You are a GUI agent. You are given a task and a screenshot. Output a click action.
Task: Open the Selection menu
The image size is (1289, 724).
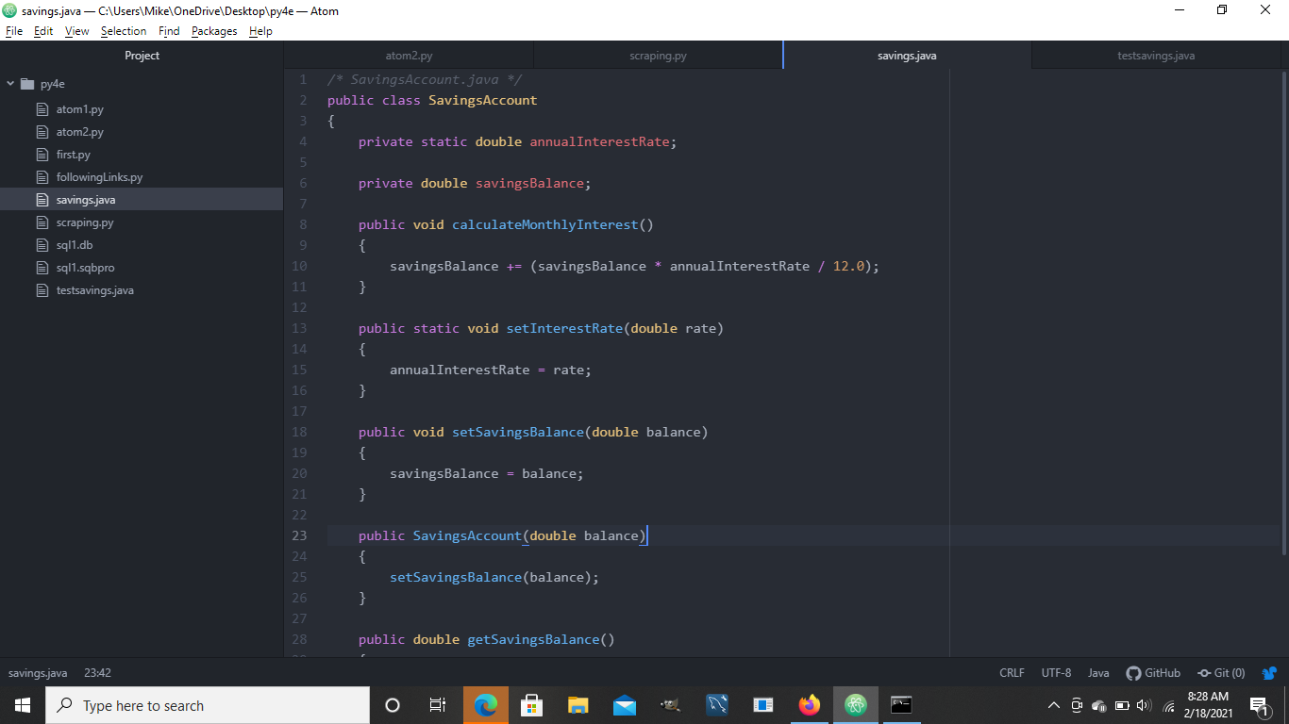(x=124, y=31)
